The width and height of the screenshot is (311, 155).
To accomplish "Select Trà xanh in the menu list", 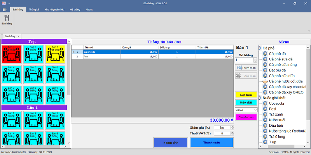I will click(277, 115).
